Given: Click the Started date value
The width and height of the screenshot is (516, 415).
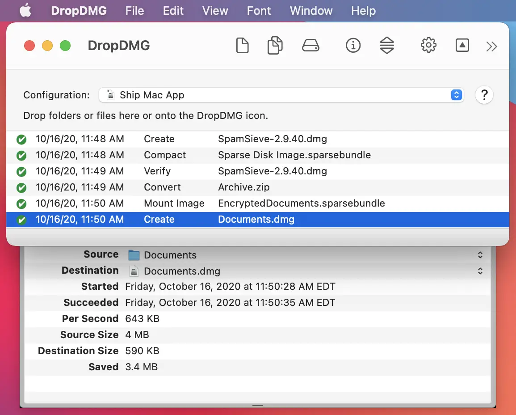Looking at the screenshot, I should [x=230, y=287].
